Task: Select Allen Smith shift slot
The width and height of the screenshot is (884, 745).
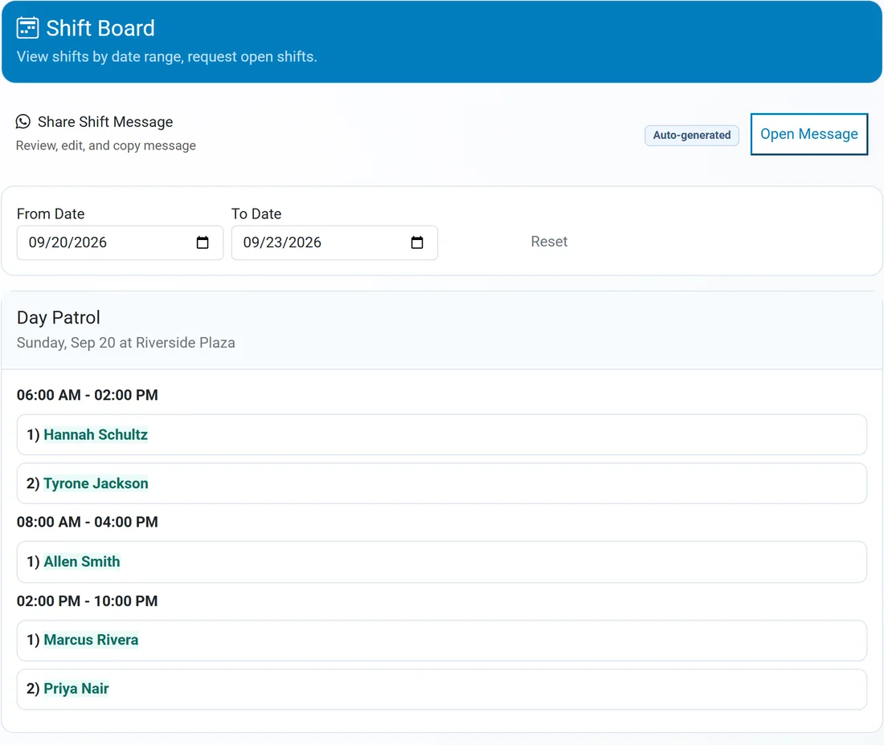Action: point(442,562)
